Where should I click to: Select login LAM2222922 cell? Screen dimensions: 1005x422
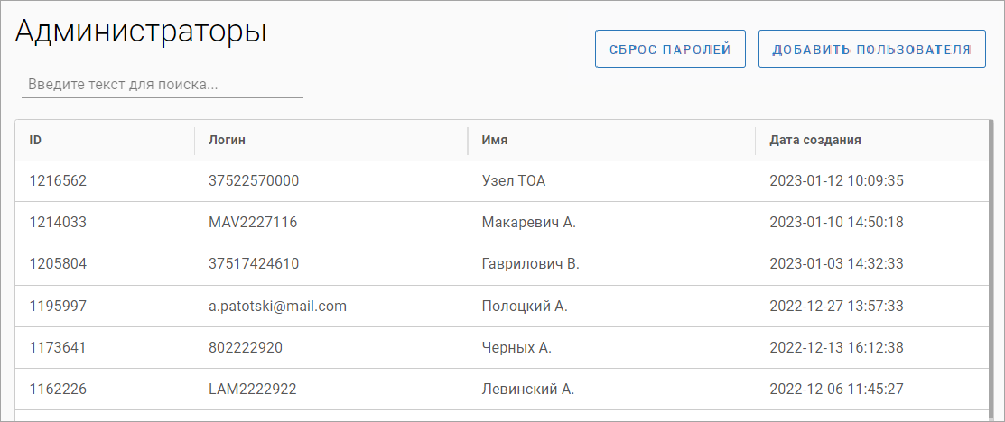pos(253,390)
